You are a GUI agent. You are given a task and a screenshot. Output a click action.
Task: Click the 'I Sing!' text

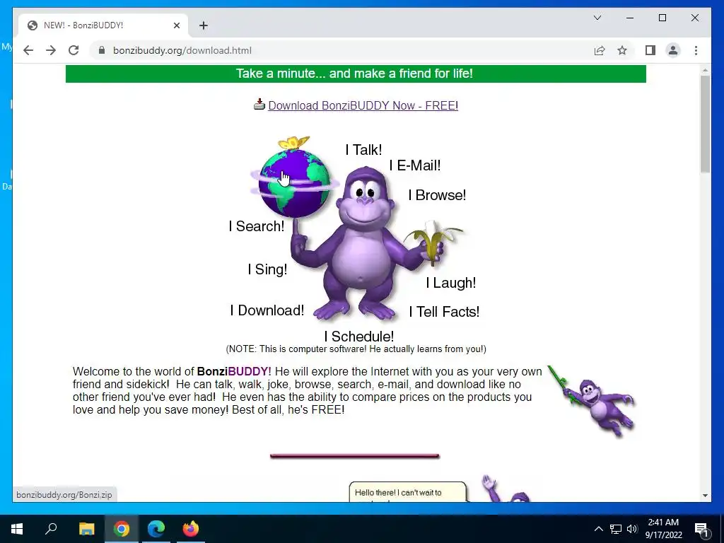point(267,269)
